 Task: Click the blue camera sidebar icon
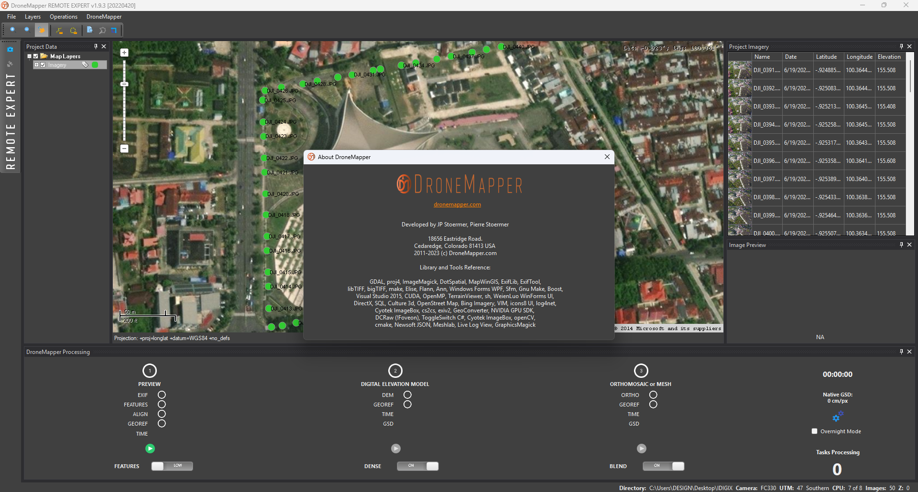11,49
